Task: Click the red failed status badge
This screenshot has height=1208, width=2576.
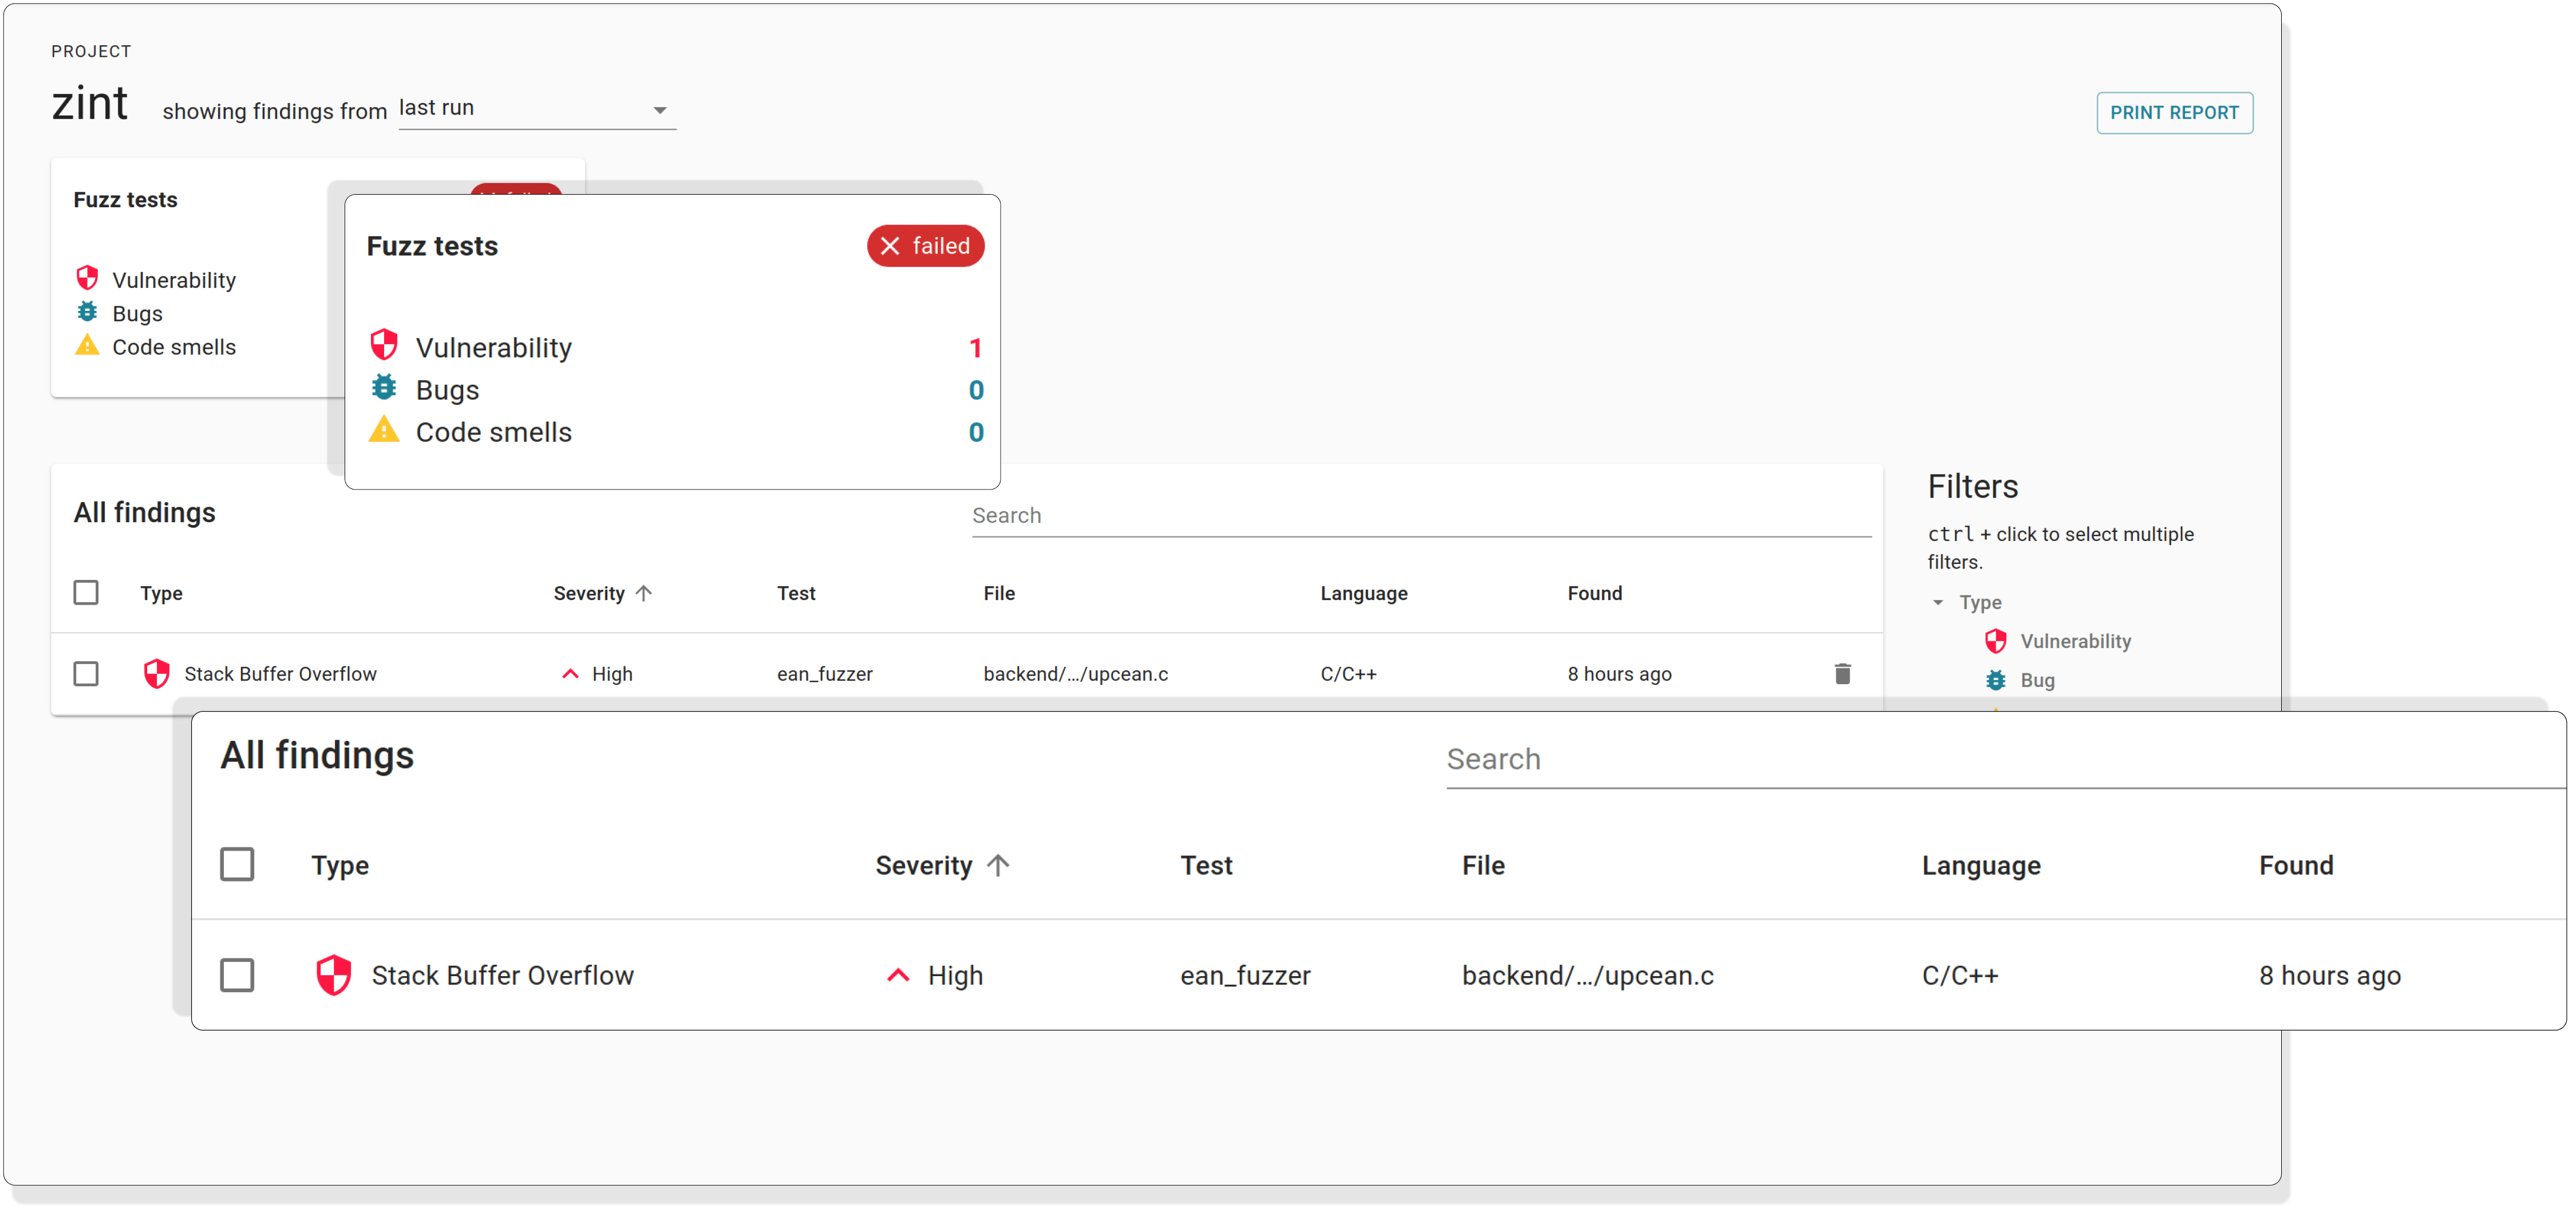Action: pos(925,246)
